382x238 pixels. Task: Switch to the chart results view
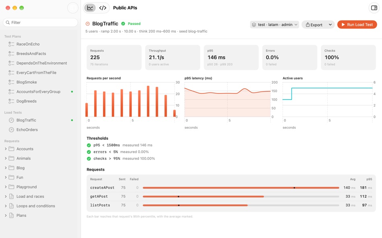coord(90,8)
